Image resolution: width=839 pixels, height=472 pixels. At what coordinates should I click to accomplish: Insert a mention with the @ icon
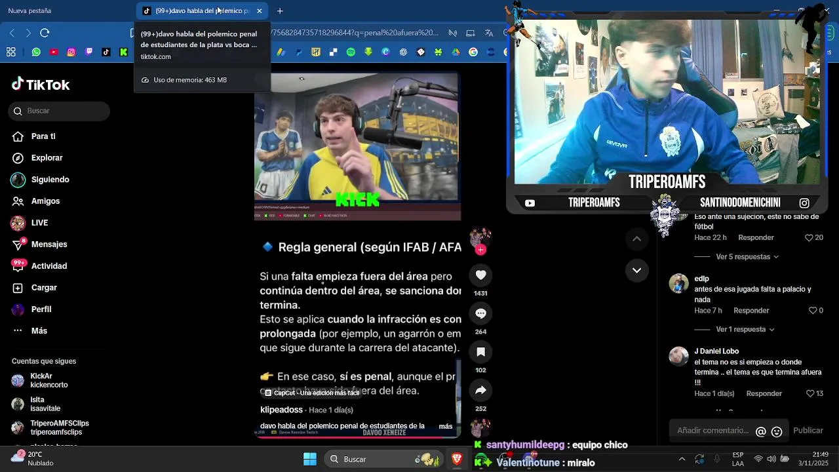tap(761, 431)
